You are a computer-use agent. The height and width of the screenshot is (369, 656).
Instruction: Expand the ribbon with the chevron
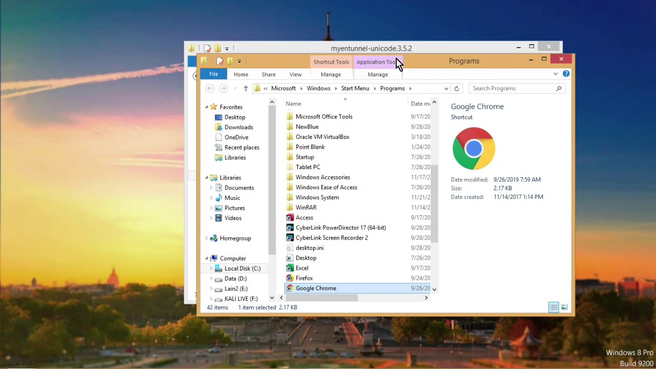coord(555,74)
